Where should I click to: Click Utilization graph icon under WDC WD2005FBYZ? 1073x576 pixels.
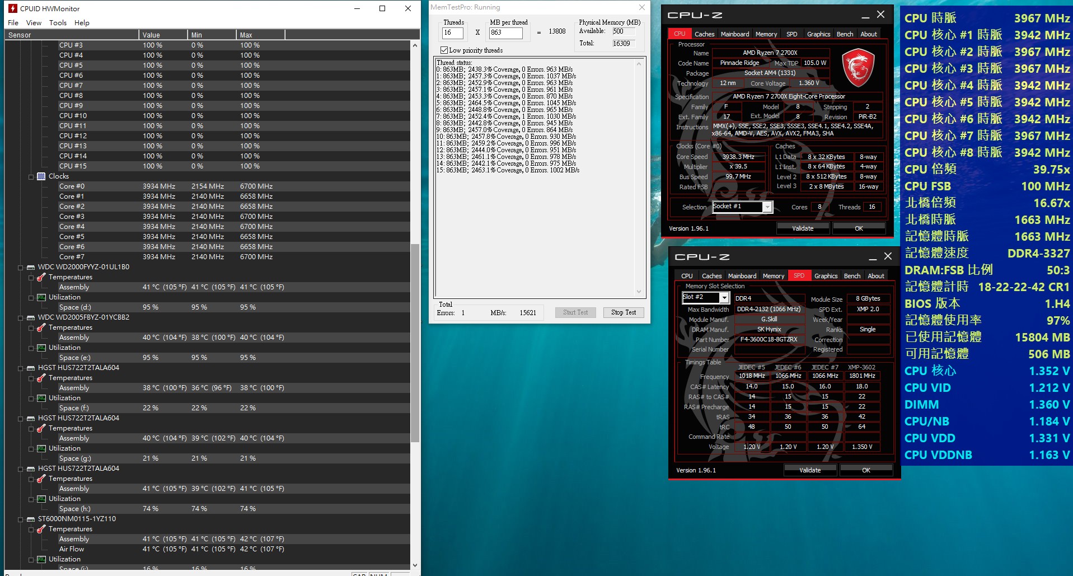coord(41,348)
